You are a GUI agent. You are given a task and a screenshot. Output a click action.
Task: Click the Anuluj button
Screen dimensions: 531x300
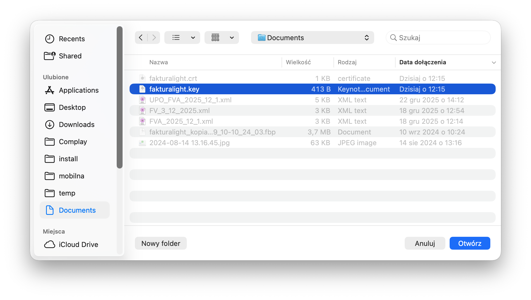point(425,243)
